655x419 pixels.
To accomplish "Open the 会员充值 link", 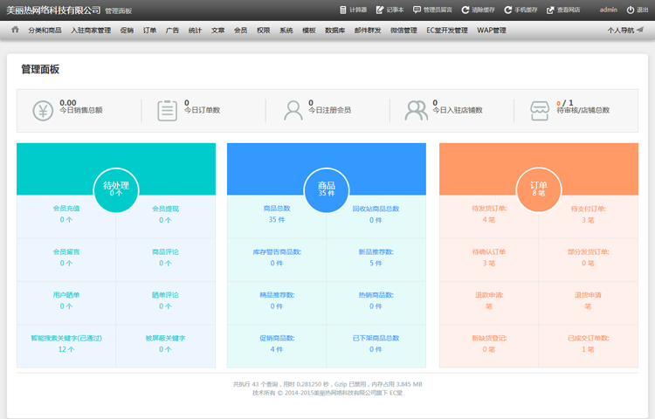I will (66, 209).
